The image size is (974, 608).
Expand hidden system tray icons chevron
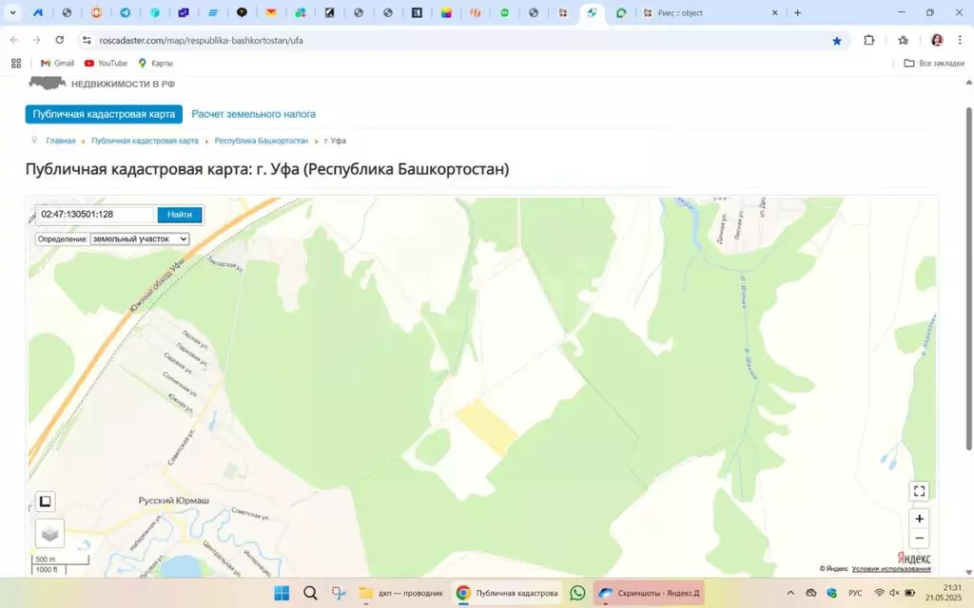pos(791,593)
